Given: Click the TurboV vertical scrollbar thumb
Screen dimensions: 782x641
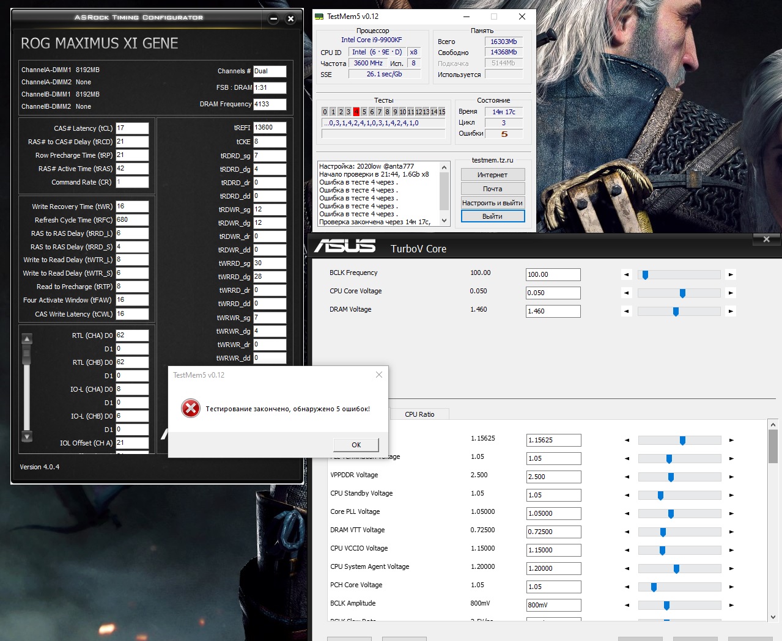Looking at the screenshot, I should (x=773, y=447).
